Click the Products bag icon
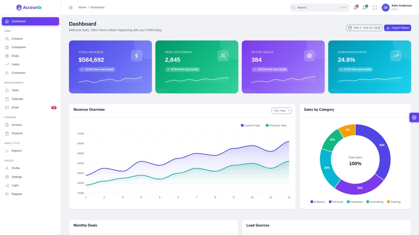 coord(7,133)
